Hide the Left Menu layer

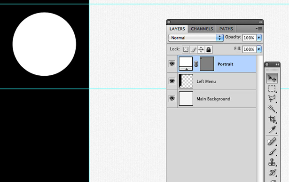[172, 81]
